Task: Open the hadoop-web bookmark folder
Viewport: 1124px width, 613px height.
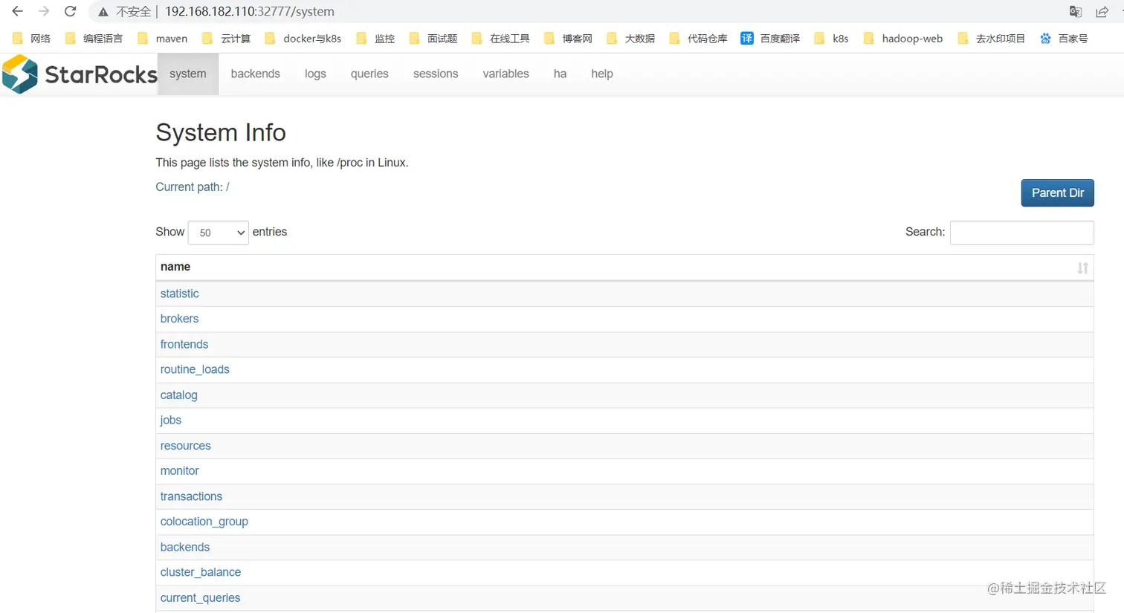Action: coord(903,39)
